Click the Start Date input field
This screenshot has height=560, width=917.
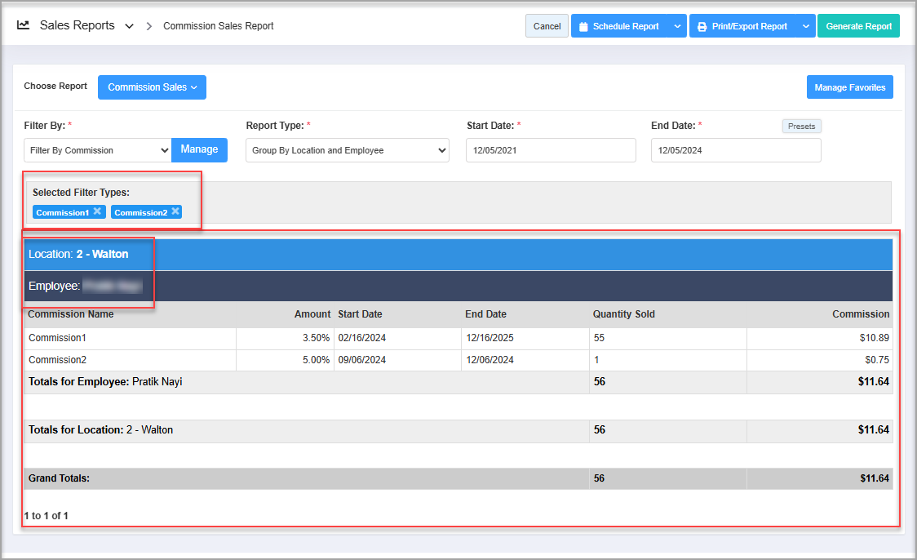(550, 150)
